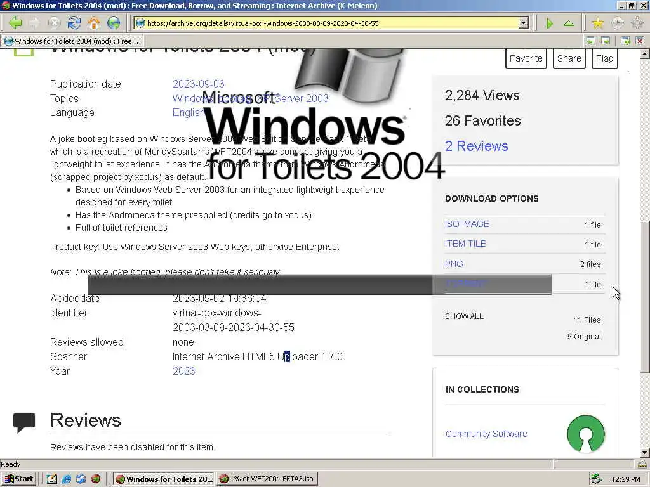Close the current tab icon
The width and height of the screenshot is (650, 487).
(x=640, y=41)
